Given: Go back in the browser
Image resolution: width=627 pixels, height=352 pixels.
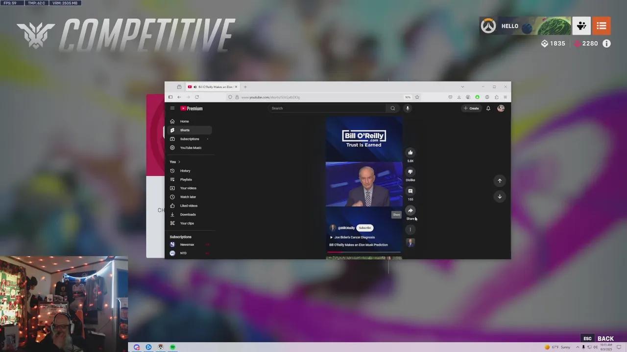Looking at the screenshot, I should pyautogui.click(x=179, y=97).
